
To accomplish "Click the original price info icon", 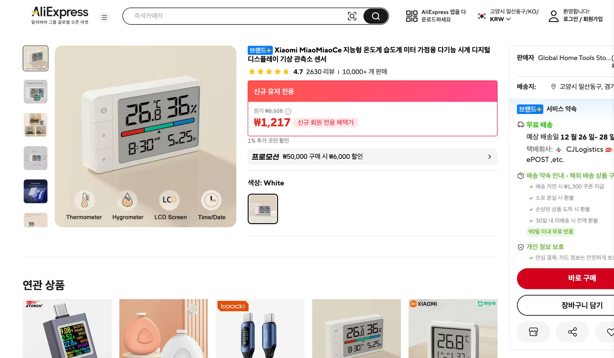I will (288, 111).
